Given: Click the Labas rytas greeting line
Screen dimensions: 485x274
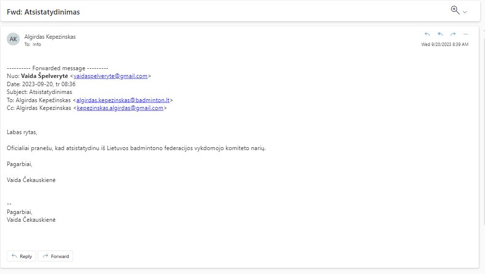Looking at the screenshot, I should coord(22,132).
